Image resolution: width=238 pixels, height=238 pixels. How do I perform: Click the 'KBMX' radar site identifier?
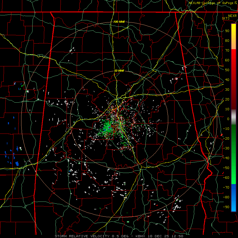click(140, 236)
